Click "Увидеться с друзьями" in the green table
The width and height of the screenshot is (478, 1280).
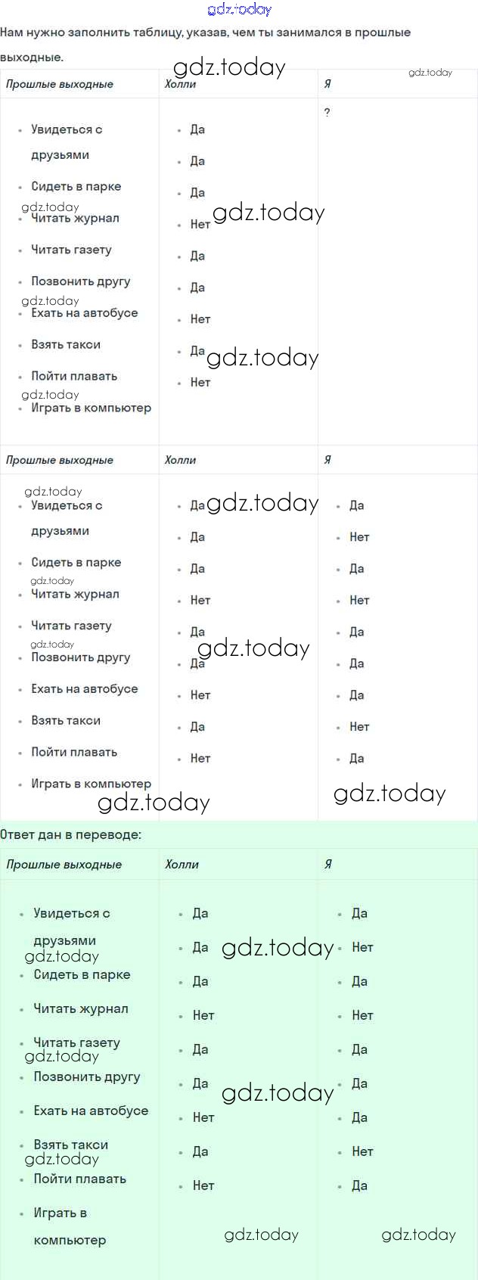click(71, 914)
